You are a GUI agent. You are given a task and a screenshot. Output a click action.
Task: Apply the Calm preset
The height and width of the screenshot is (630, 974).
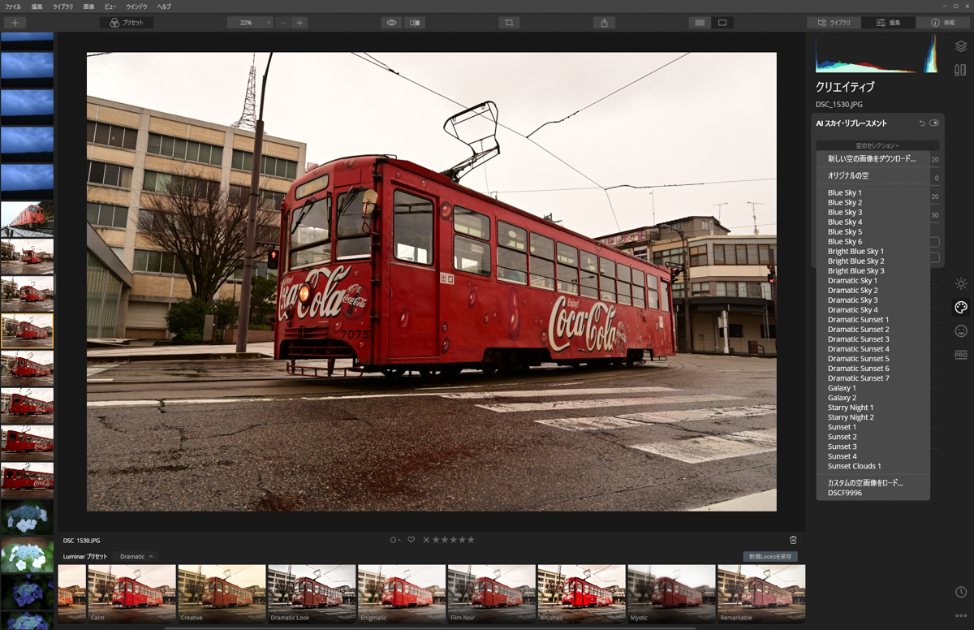pyautogui.click(x=131, y=593)
